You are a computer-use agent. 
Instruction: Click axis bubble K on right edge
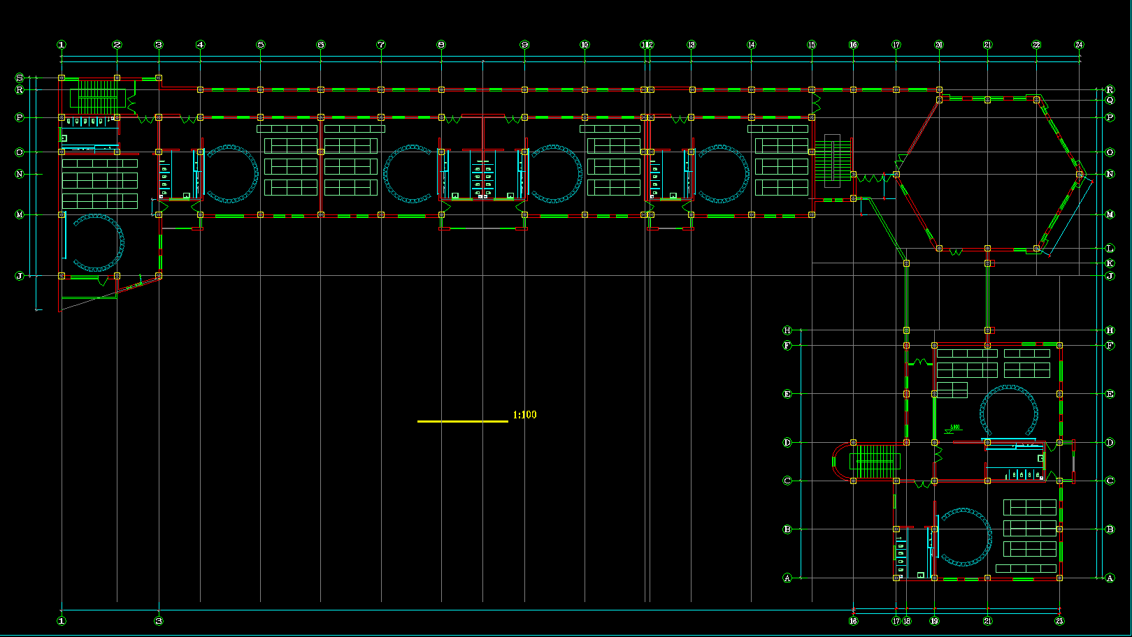1110,263
